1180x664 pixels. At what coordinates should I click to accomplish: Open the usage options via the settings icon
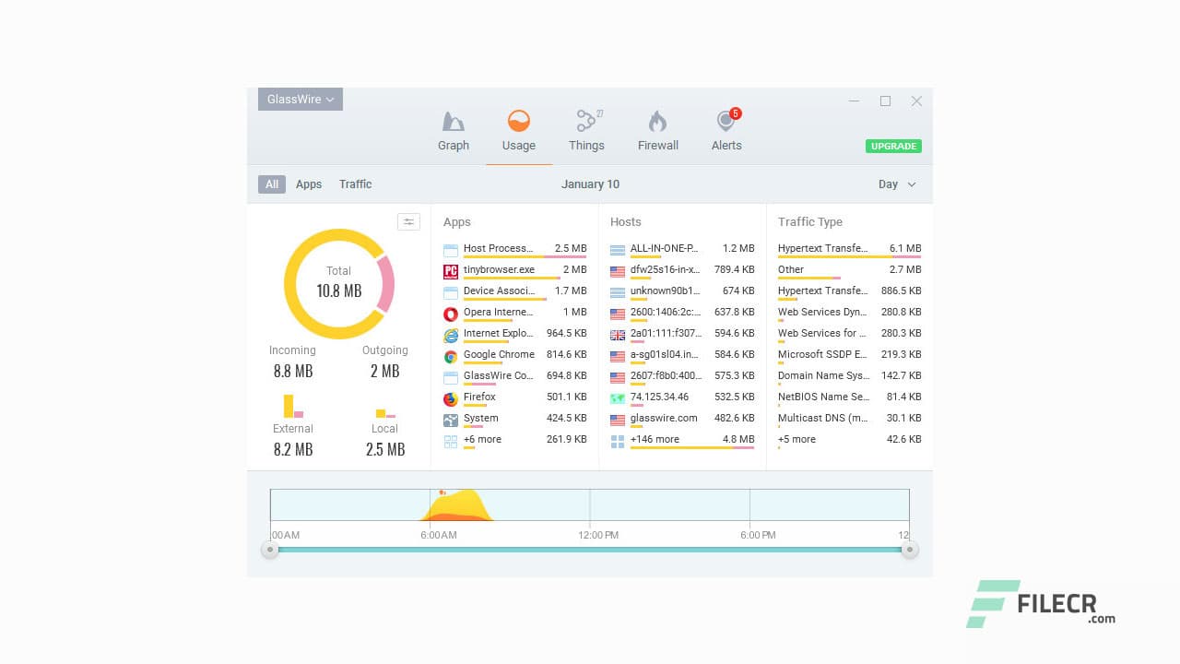click(x=408, y=221)
